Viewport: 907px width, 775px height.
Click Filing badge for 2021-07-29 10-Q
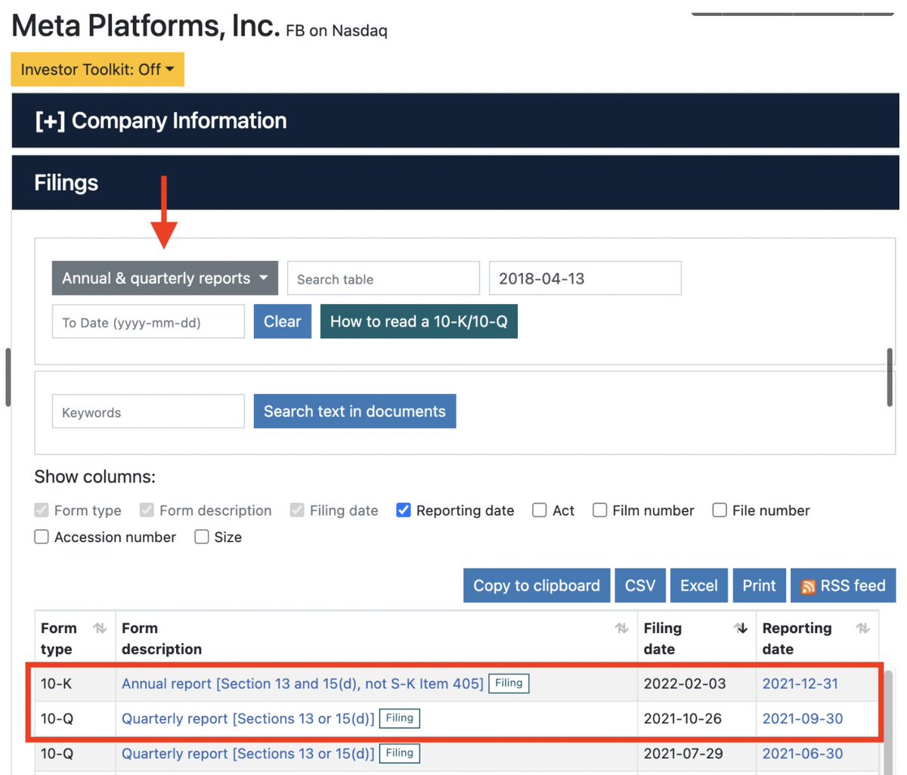[x=400, y=753]
